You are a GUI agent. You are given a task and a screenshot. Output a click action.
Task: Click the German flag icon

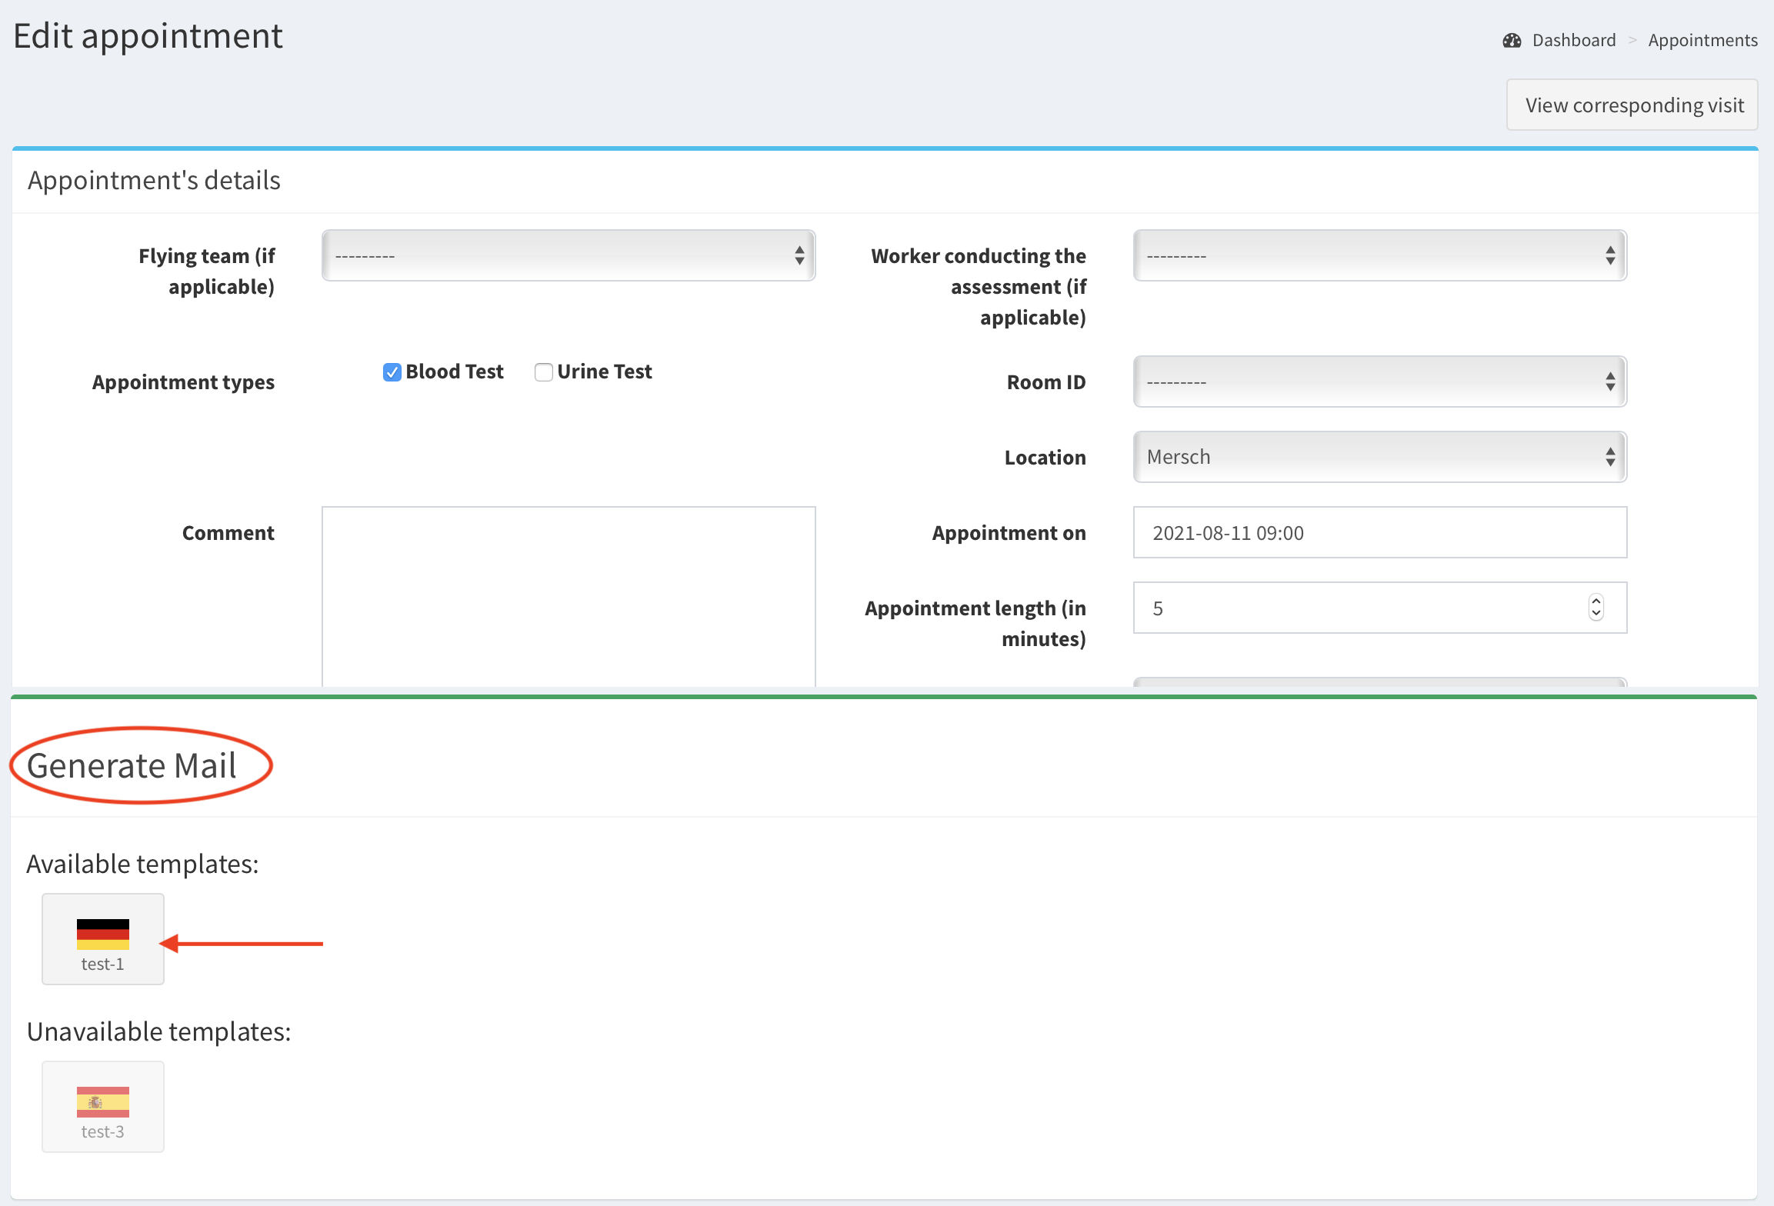pos(102,934)
